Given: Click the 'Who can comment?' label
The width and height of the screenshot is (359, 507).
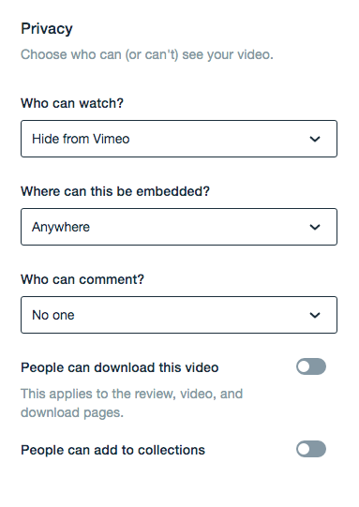Looking at the screenshot, I should [82, 279].
